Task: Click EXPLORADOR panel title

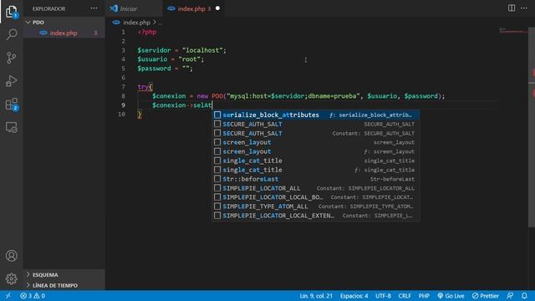Action: pos(49,8)
